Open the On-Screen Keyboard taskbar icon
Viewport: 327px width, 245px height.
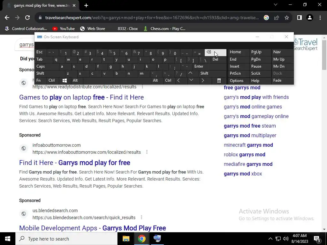coord(157,239)
